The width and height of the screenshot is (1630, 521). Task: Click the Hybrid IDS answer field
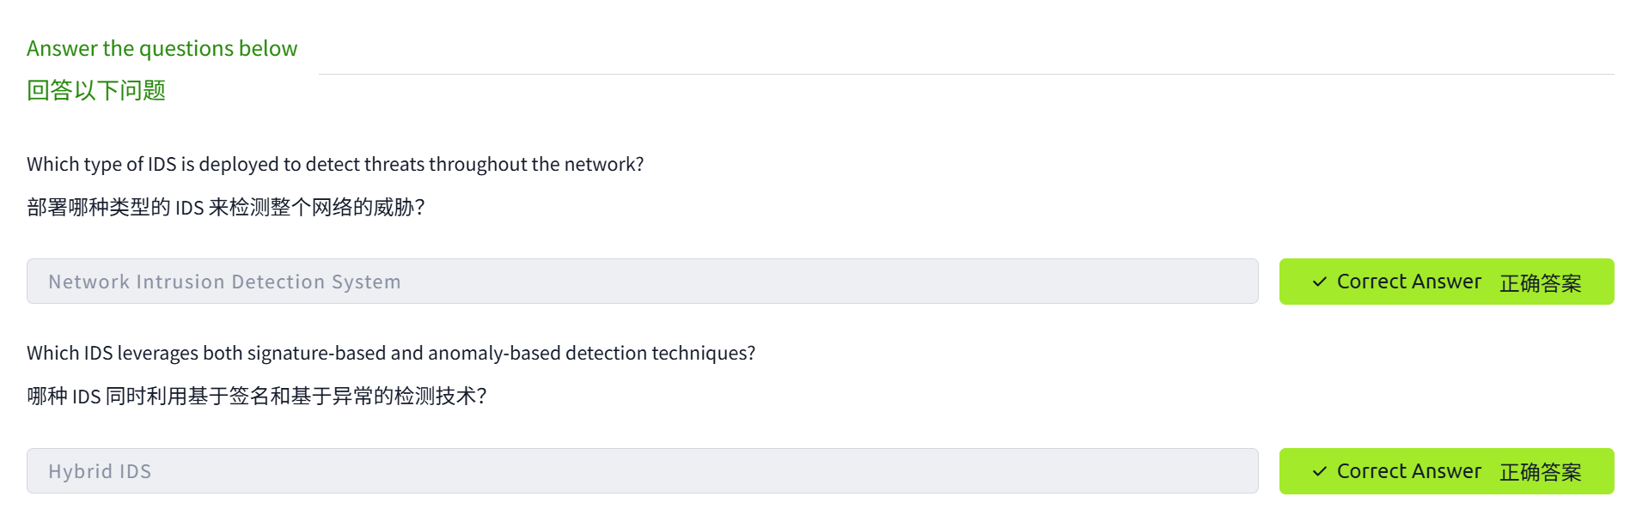642,471
